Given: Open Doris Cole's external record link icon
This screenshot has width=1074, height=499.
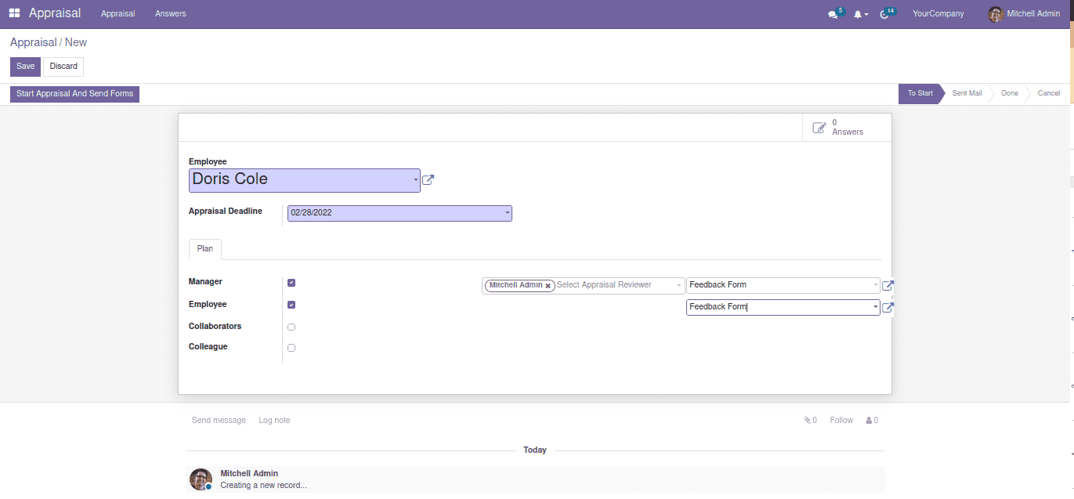Looking at the screenshot, I should 428,180.
